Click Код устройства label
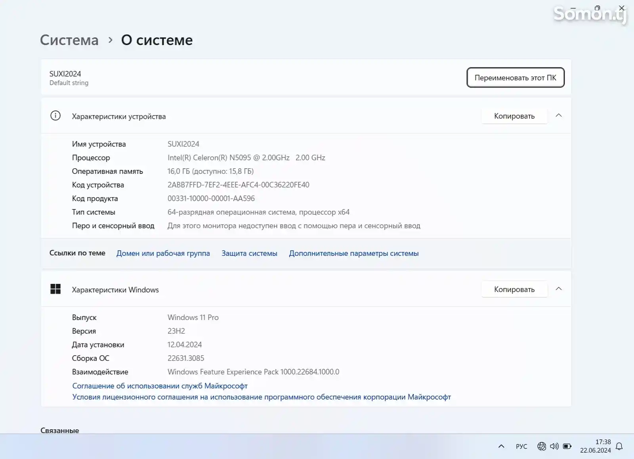The image size is (634, 459). pyautogui.click(x=98, y=185)
